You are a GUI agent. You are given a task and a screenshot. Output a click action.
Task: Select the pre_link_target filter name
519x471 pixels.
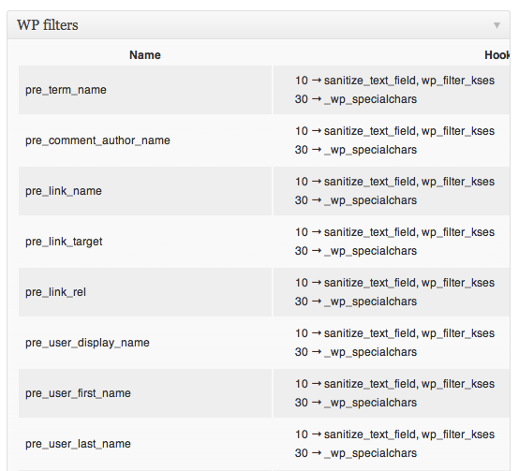click(x=64, y=242)
